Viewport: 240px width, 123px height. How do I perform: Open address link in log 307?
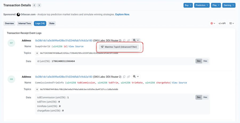pos(64,40)
